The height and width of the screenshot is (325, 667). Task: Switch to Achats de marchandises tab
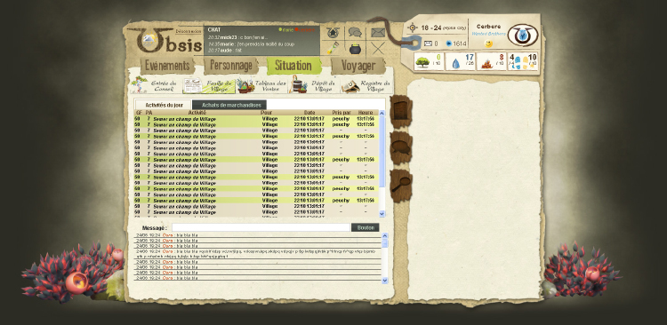pyautogui.click(x=229, y=105)
